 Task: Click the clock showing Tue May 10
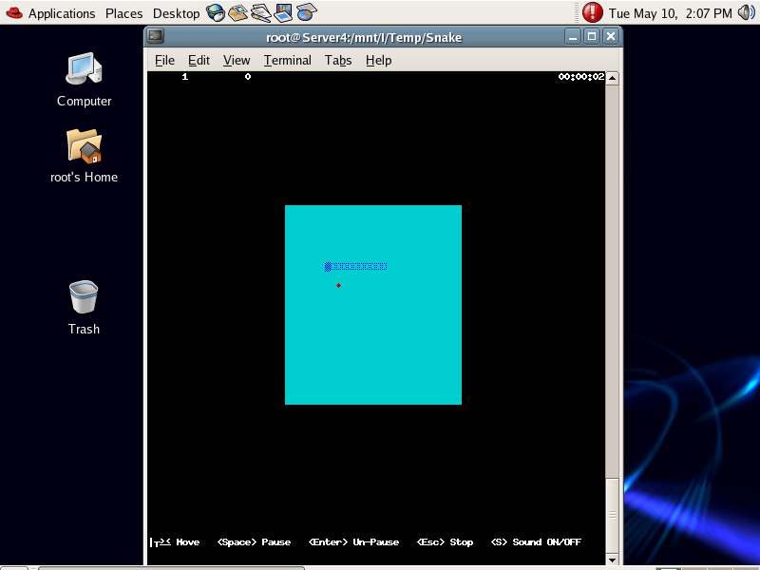point(670,13)
